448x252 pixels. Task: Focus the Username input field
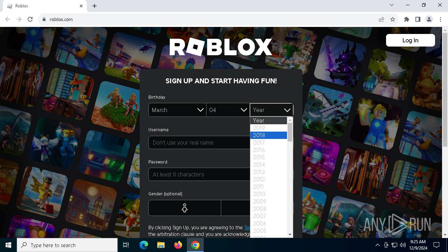[199, 142]
